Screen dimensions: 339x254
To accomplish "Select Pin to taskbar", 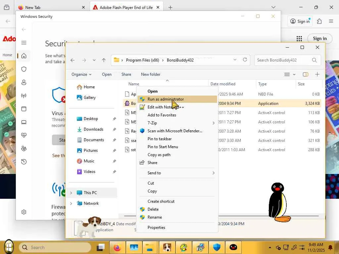I will pyautogui.click(x=177, y=139).
